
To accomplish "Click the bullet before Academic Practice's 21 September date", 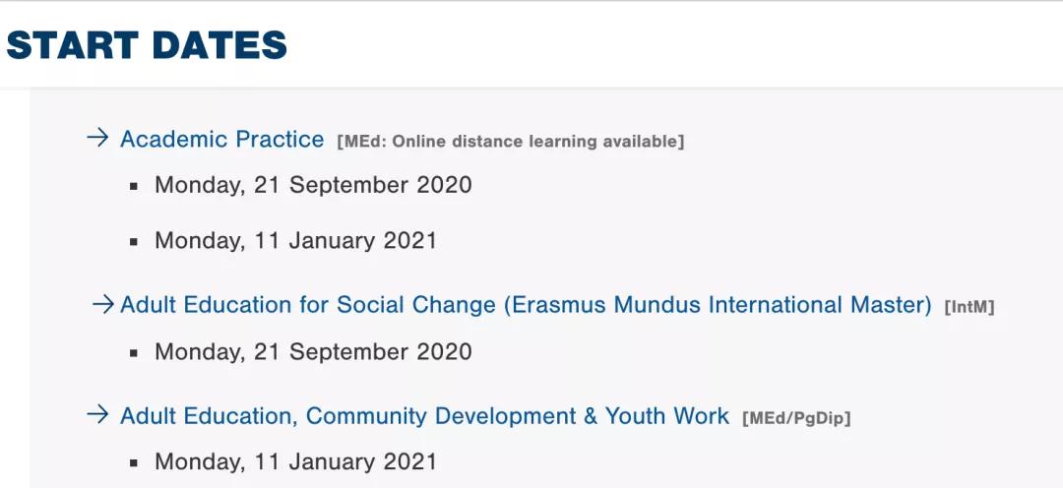I will [x=134, y=186].
